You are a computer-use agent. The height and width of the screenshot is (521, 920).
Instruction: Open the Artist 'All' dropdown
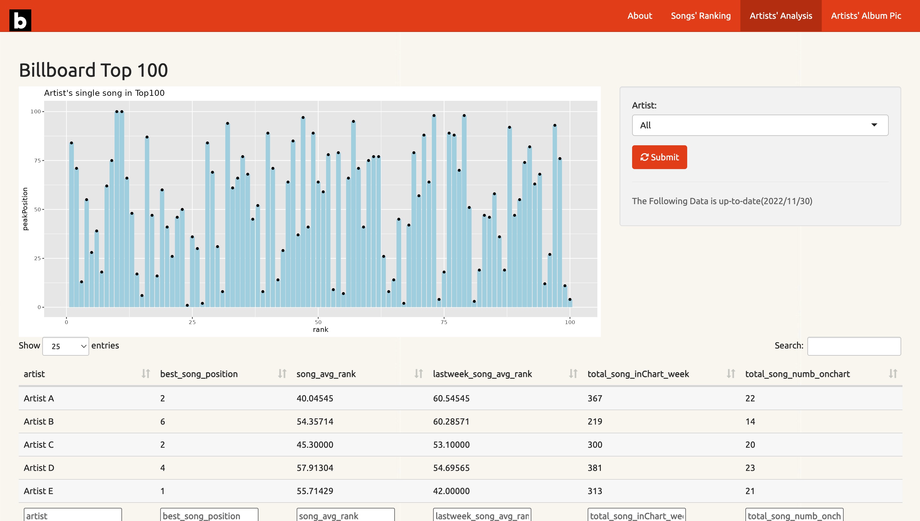click(x=760, y=125)
